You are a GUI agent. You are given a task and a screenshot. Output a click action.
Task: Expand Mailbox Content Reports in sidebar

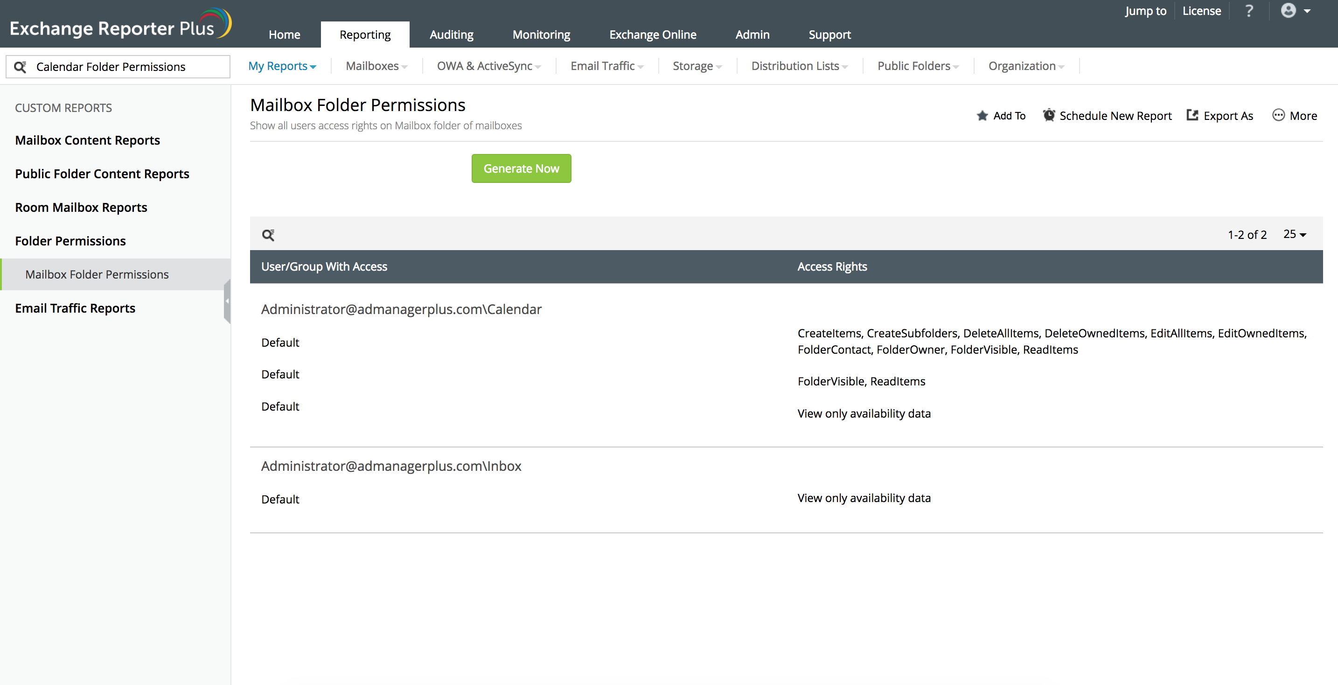[x=87, y=140]
